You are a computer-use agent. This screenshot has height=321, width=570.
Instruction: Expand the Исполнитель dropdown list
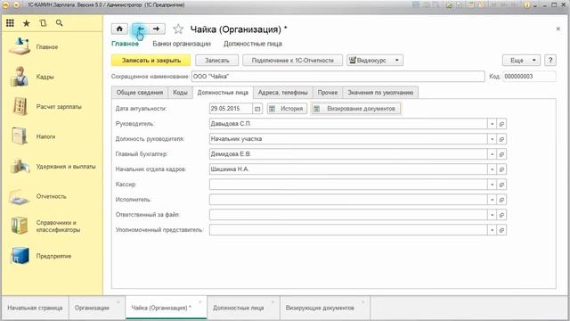pos(493,200)
